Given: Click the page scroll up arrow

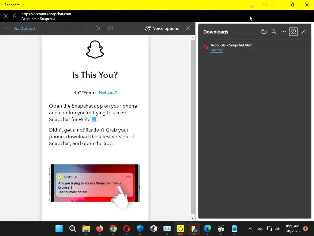Looking at the screenshot, I should click(193, 37).
